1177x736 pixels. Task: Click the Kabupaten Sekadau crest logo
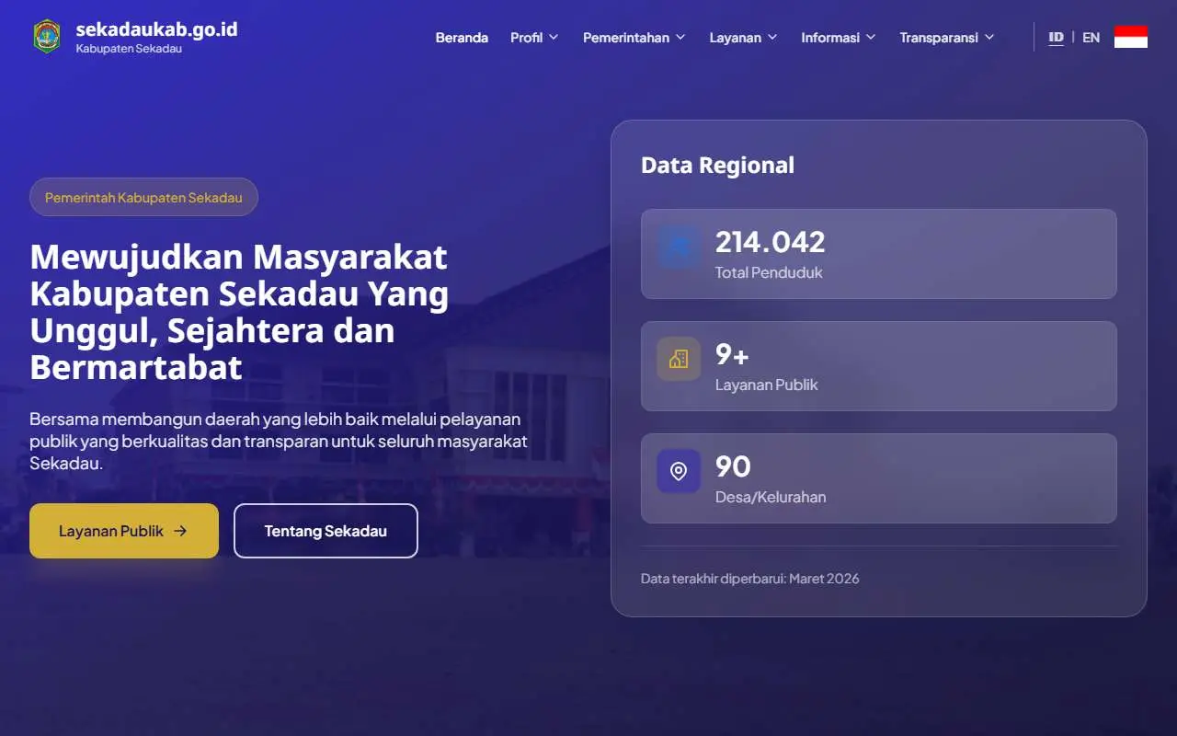(47, 37)
